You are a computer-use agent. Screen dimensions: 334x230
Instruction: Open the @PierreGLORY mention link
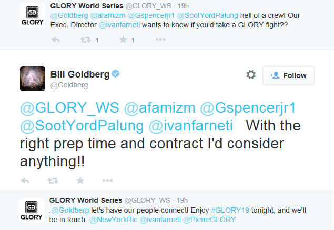[x=209, y=220]
